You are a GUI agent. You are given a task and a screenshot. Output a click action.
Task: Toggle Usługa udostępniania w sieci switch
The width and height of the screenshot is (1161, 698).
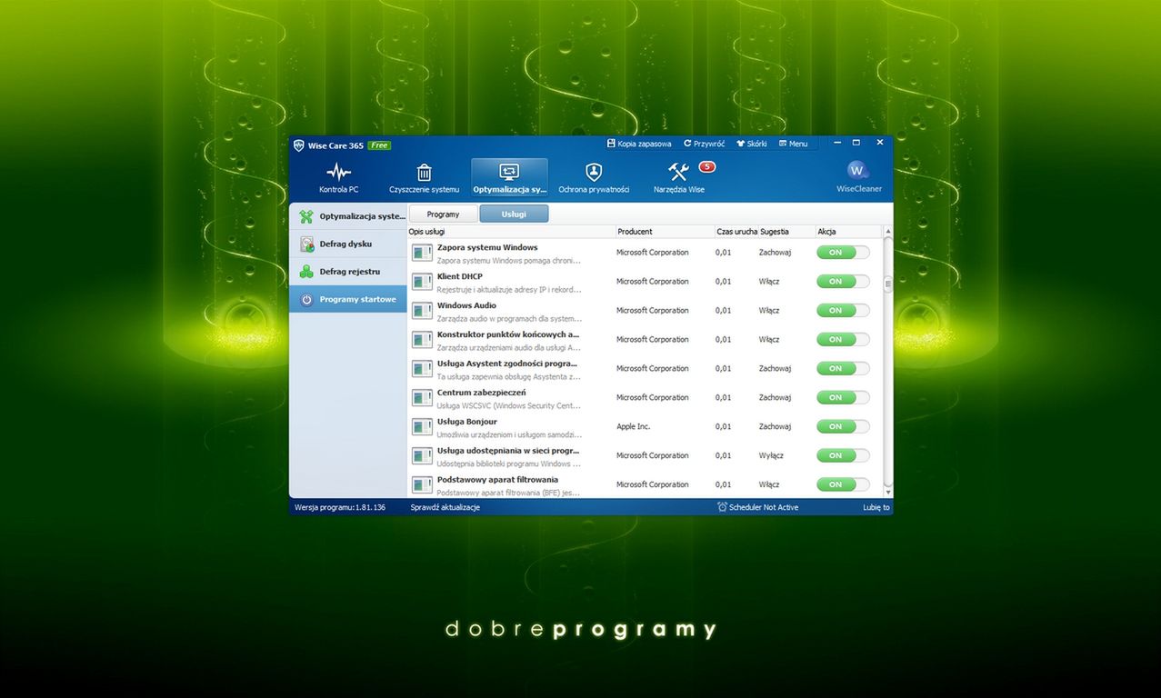coord(843,456)
